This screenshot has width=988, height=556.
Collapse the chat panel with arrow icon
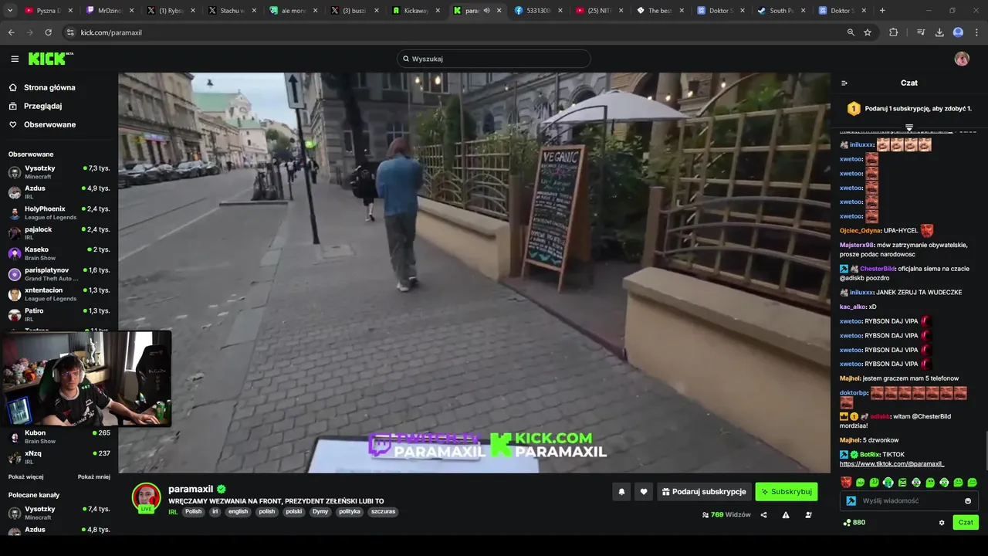coord(844,83)
